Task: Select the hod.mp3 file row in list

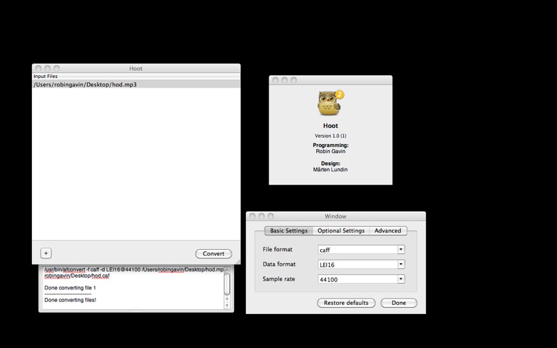Action: point(136,84)
